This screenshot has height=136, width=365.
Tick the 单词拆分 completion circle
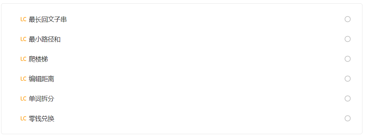(348, 98)
